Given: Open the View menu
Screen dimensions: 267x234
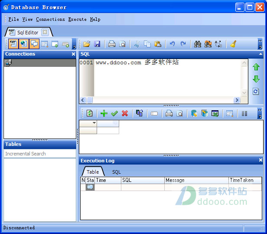Looking at the screenshot, I should [x=27, y=19].
